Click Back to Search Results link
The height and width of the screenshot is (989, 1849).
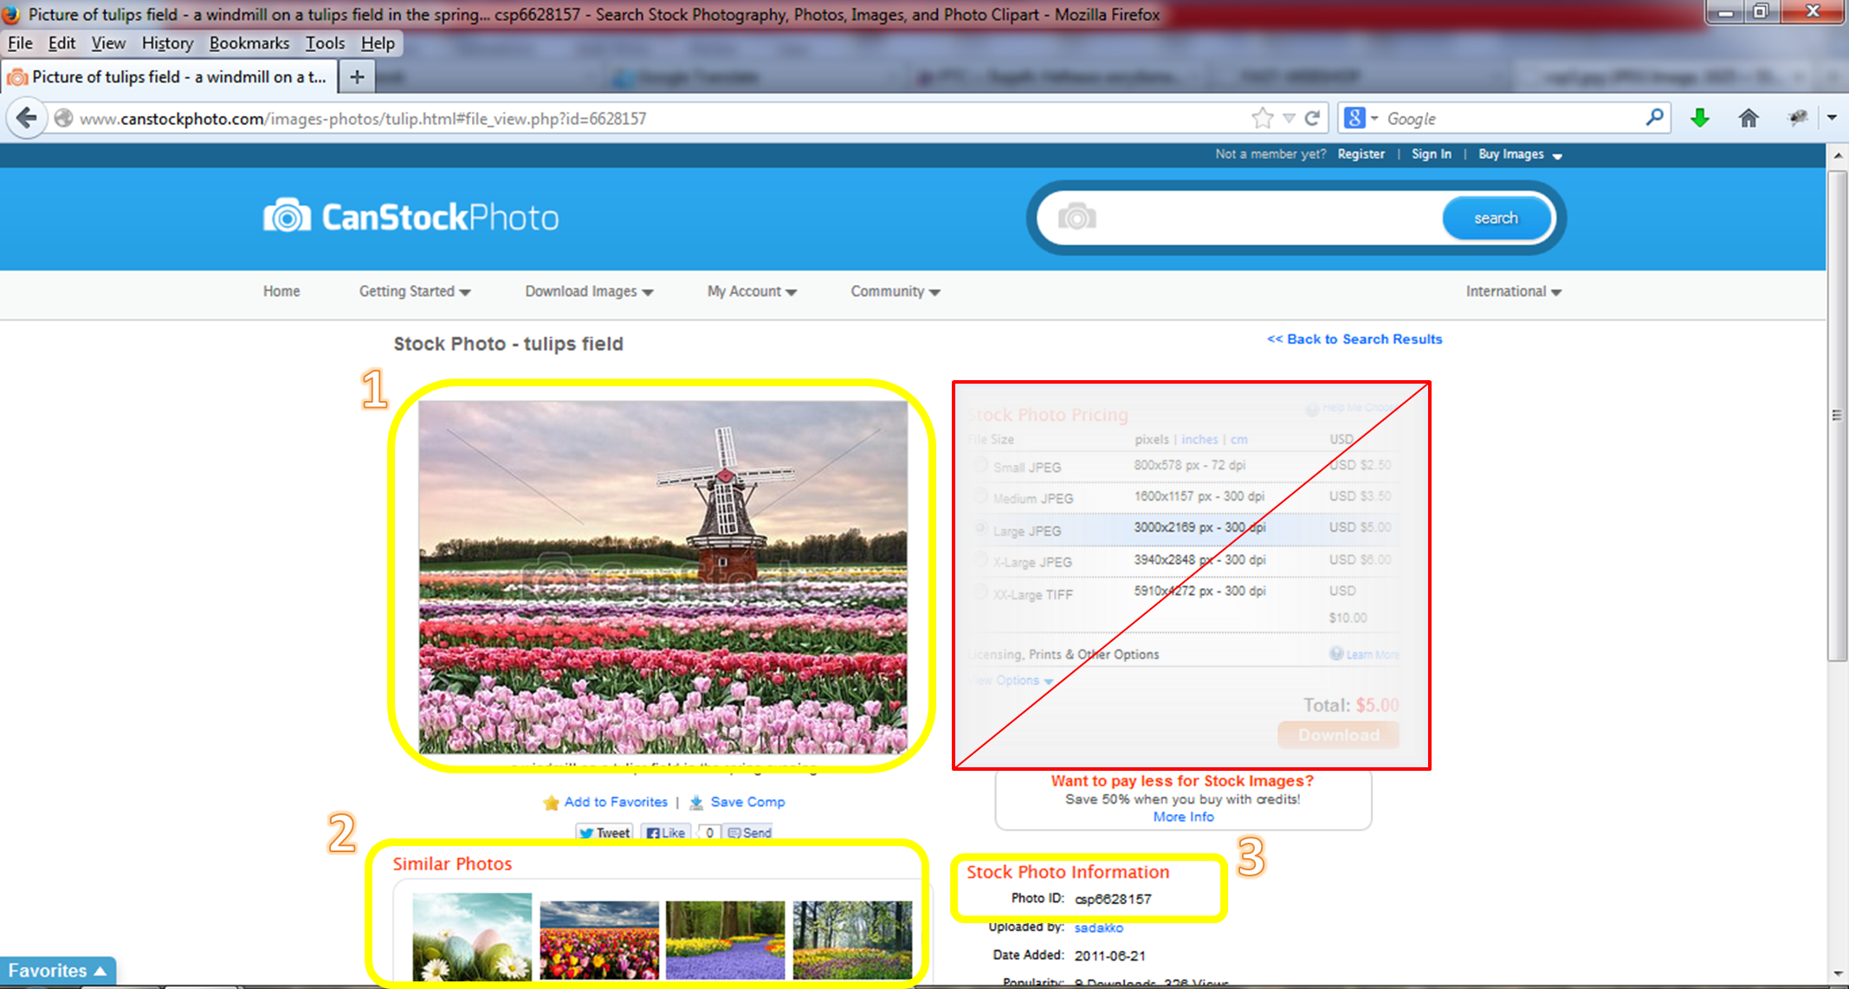coord(1354,339)
